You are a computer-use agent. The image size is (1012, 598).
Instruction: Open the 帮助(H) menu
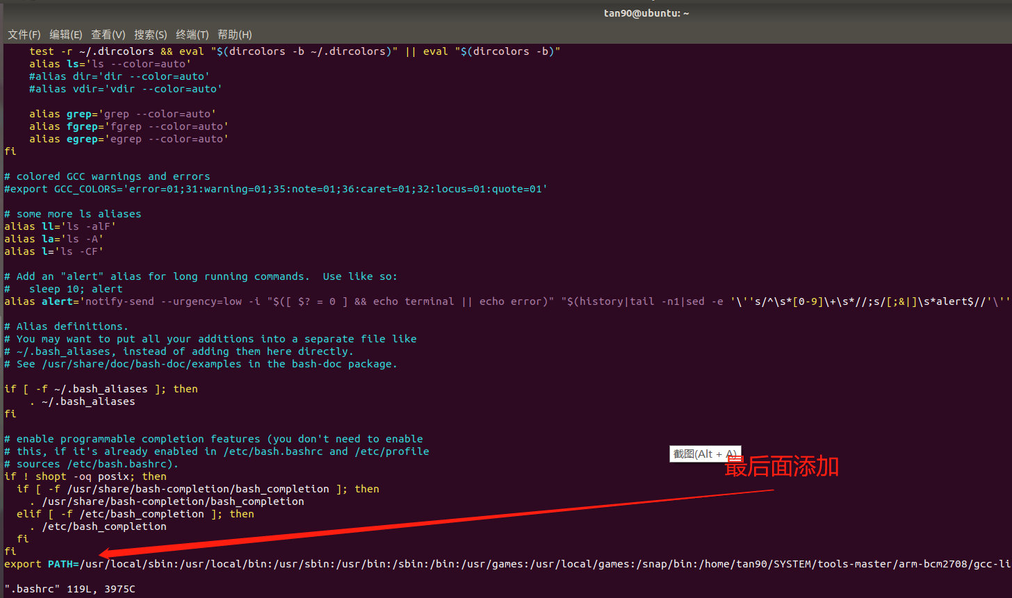(235, 35)
